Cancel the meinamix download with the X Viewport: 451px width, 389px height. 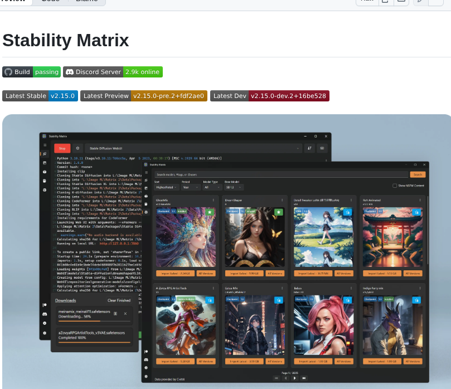coord(125,314)
